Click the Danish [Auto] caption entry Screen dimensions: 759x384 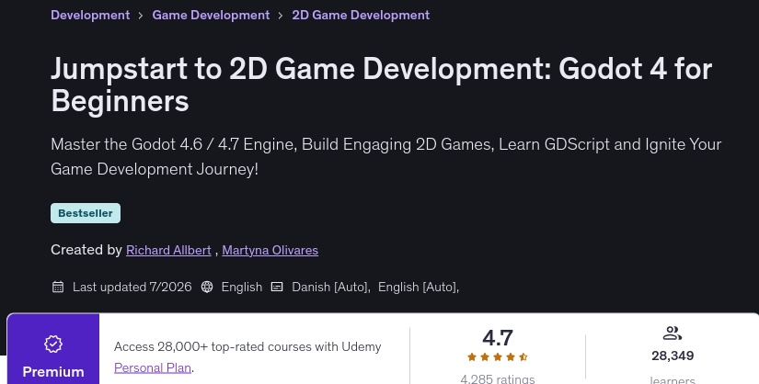pyautogui.click(x=331, y=287)
